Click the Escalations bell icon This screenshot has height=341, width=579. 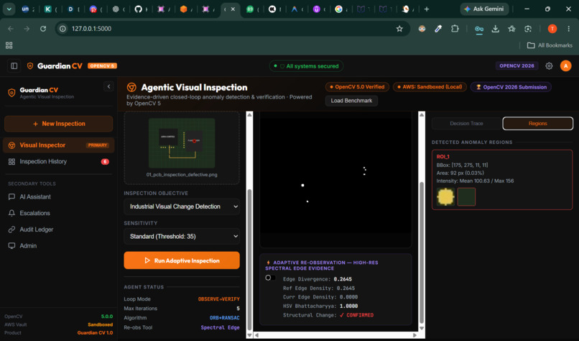click(x=11, y=213)
